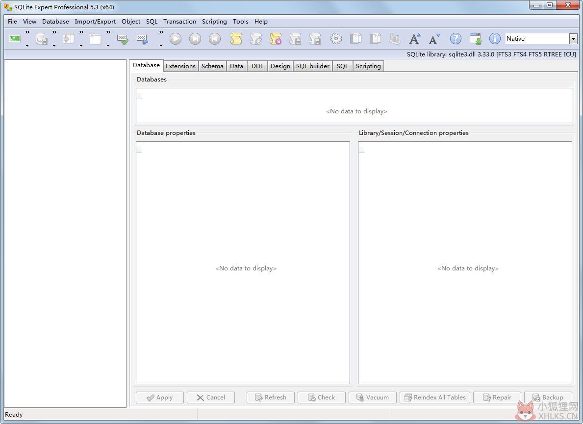The image size is (583, 424).
Task: Click the round skip-back step icon
Action: pos(215,39)
